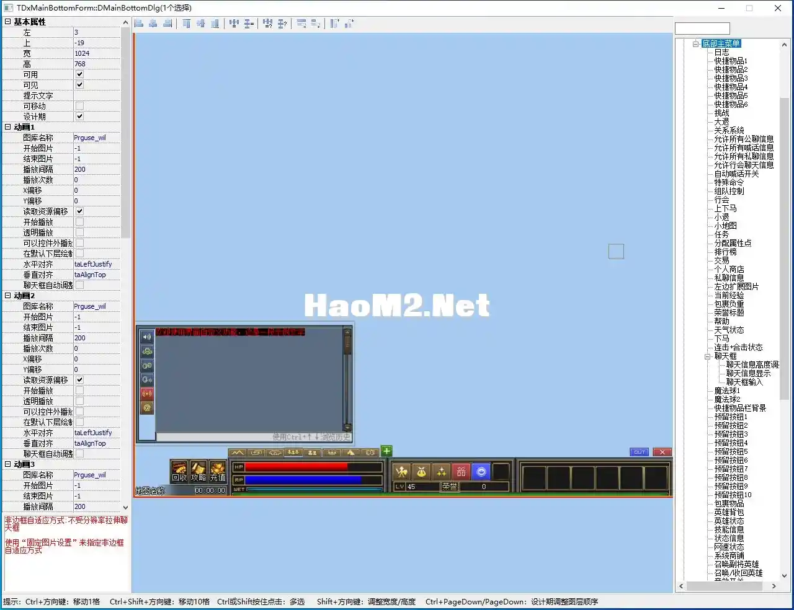This screenshot has height=610, width=794.
Task: Click the 攻略 icon button
Action: [x=198, y=472]
